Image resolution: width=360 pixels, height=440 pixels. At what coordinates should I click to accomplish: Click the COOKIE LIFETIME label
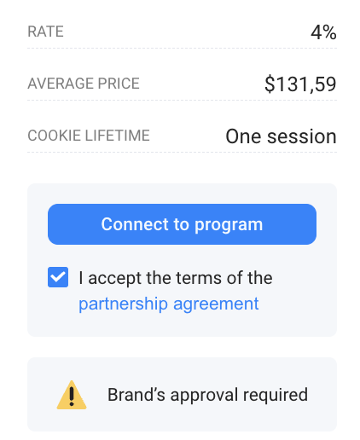pos(89,136)
